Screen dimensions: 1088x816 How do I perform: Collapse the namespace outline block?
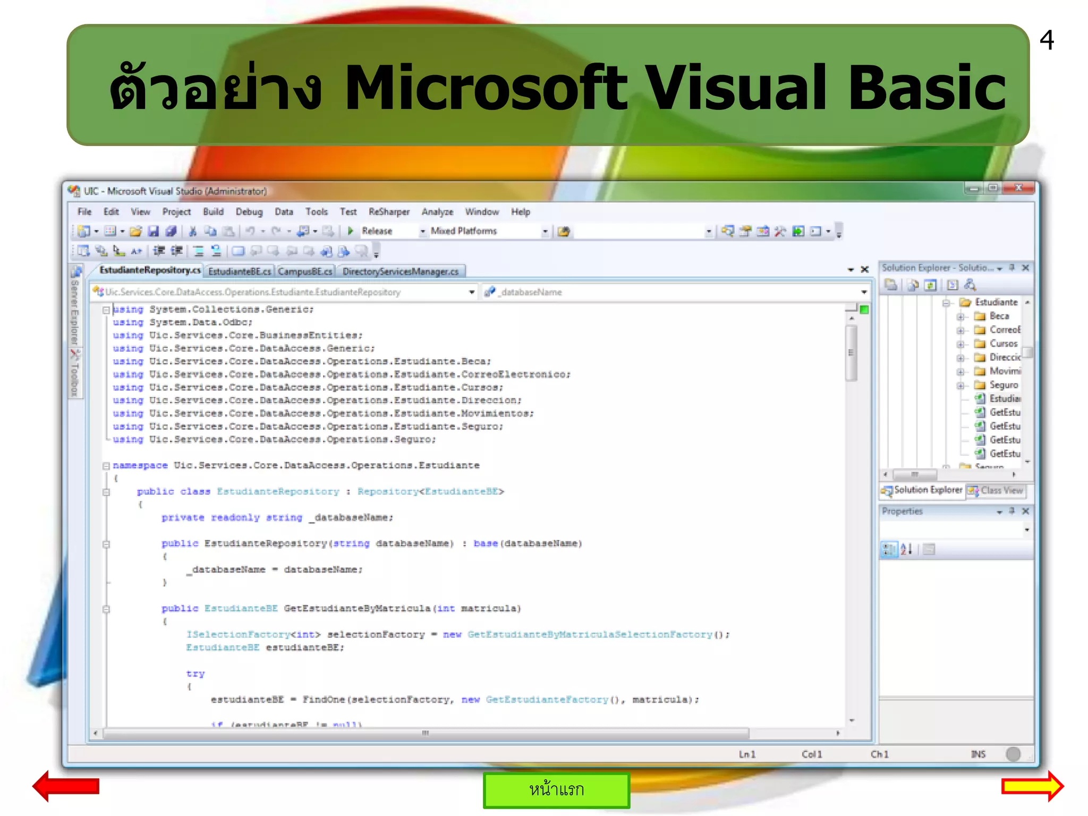(x=106, y=466)
